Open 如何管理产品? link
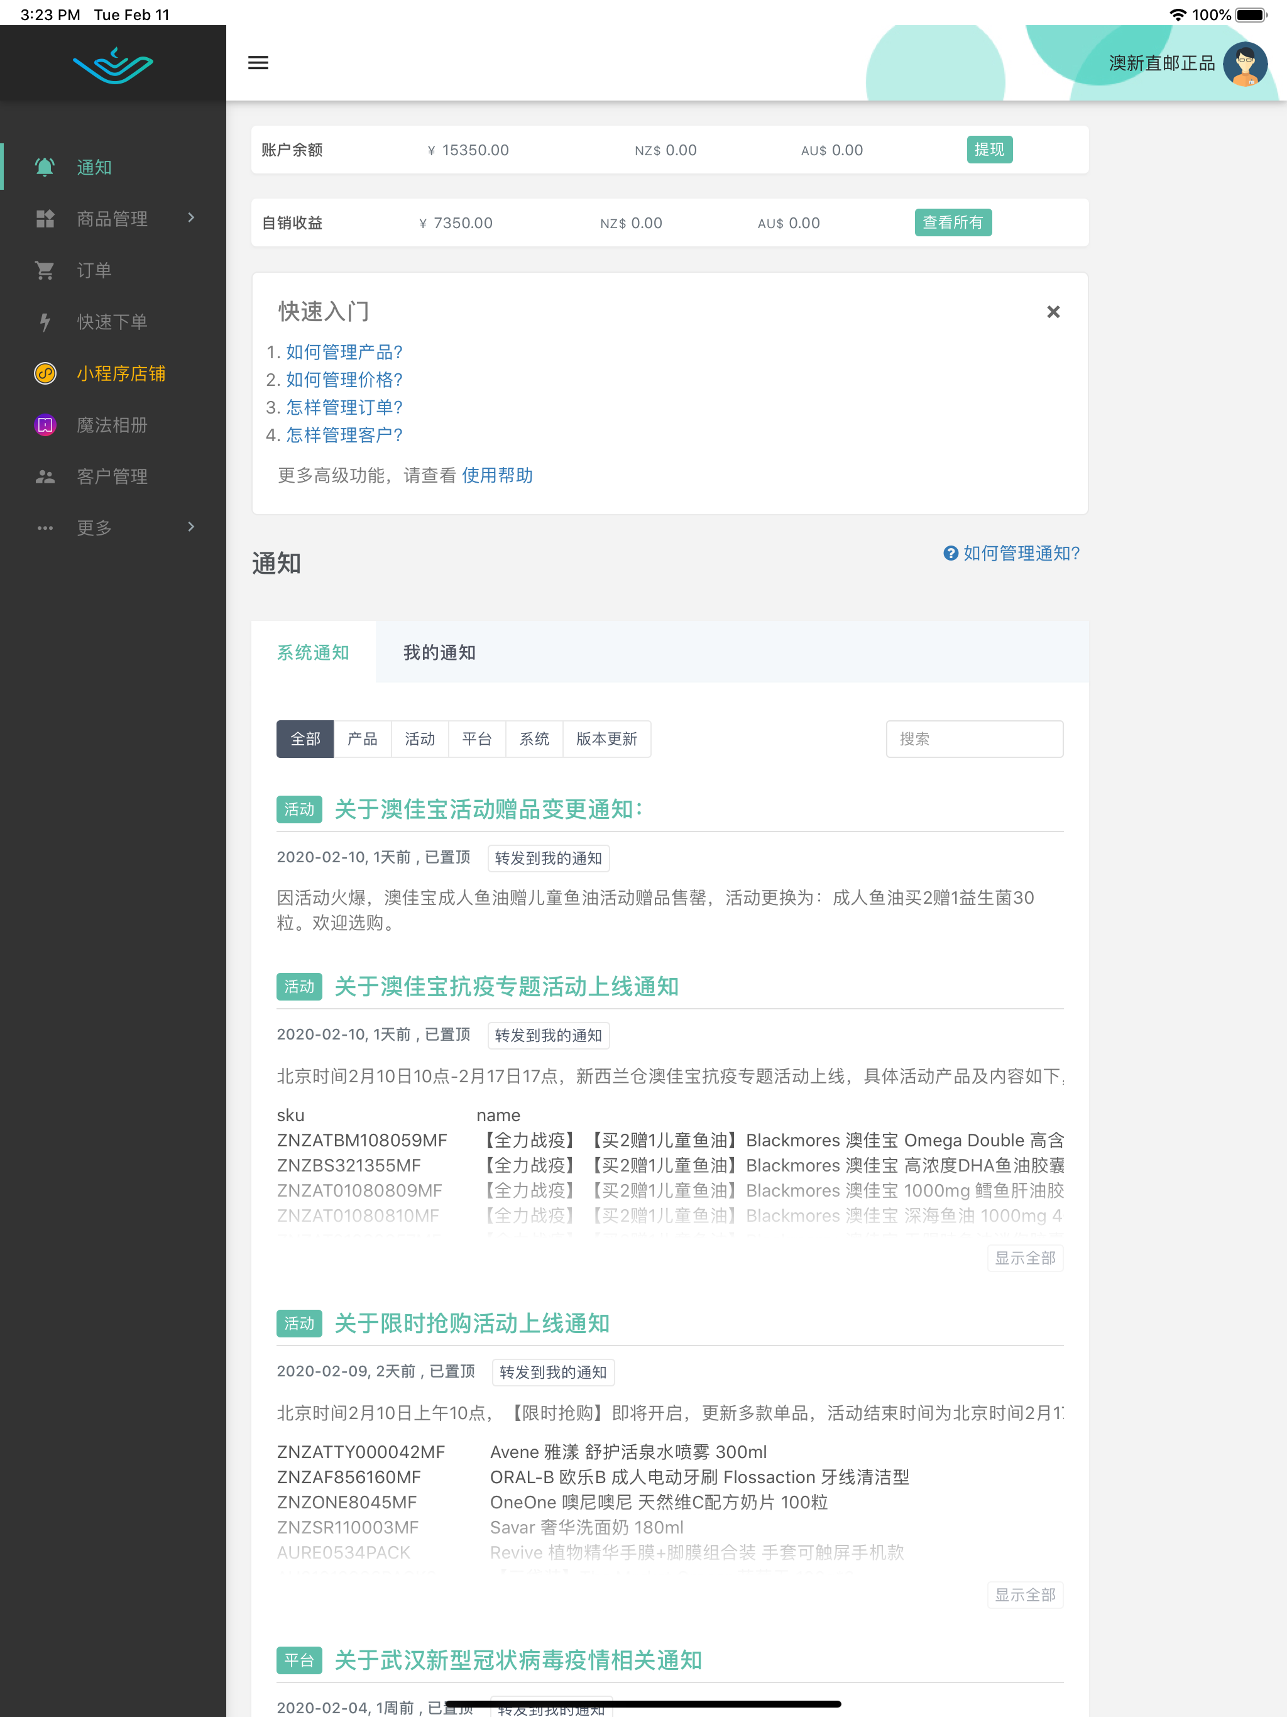 [x=344, y=351]
